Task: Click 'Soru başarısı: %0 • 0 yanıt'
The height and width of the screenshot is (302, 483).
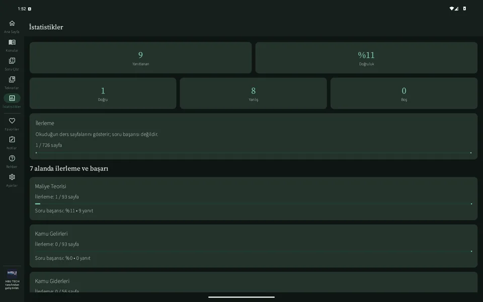Action: [x=62, y=258]
